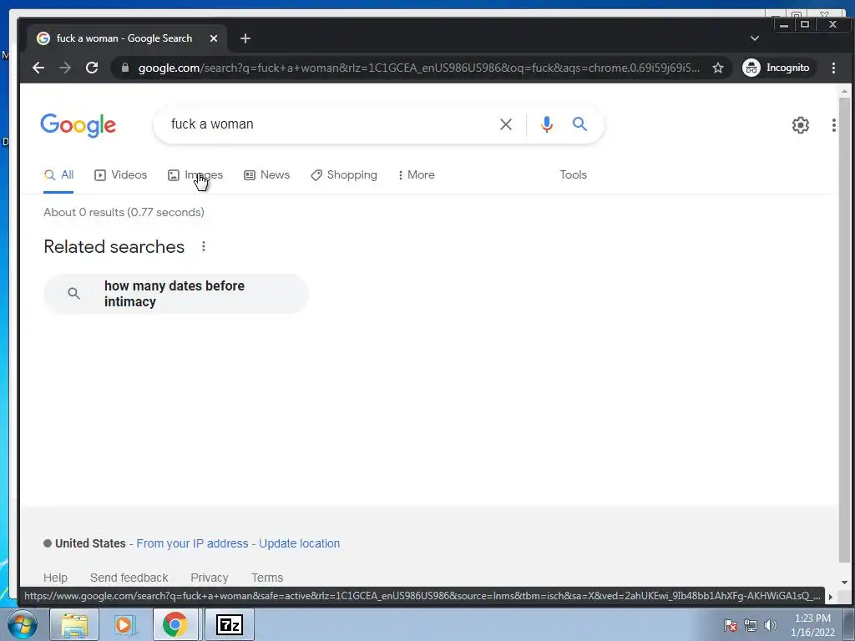Screen dimensions: 855x641
Task: Open the Chrome three-dot menu
Action: point(833,68)
